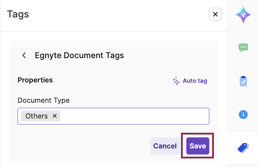The height and width of the screenshot is (167, 258).
Task: Click the Others tag label
Action: (x=37, y=116)
